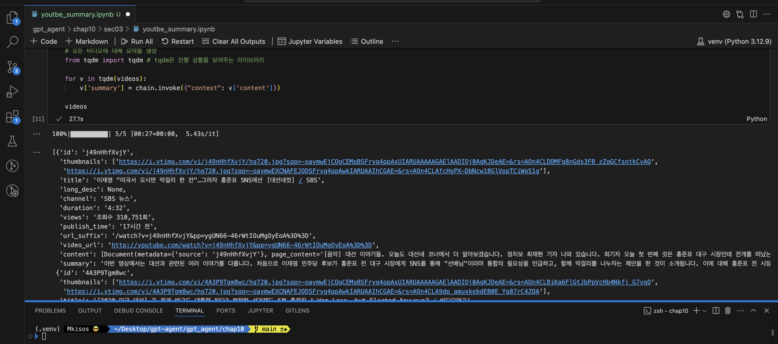Viewport: 778px width, 344px height.
Task: Close the bottom panel
Action: tap(766, 311)
